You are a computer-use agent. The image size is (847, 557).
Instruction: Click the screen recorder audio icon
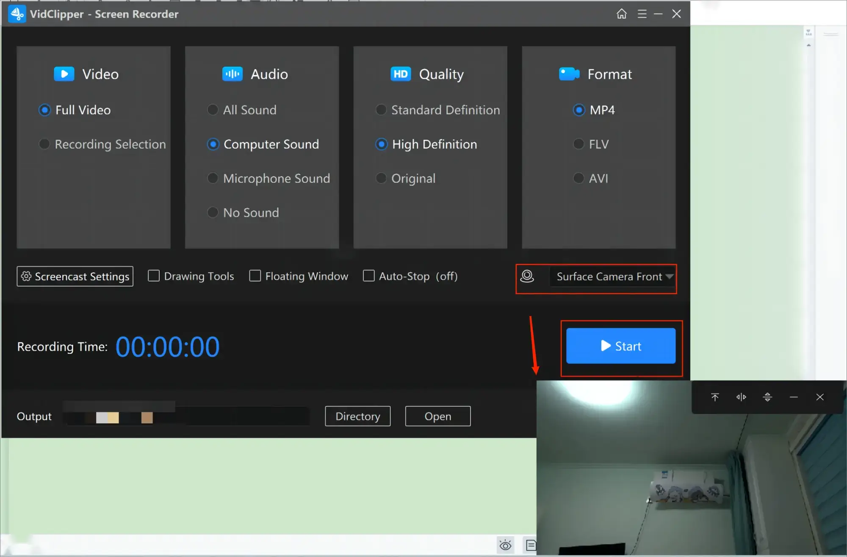[233, 74]
